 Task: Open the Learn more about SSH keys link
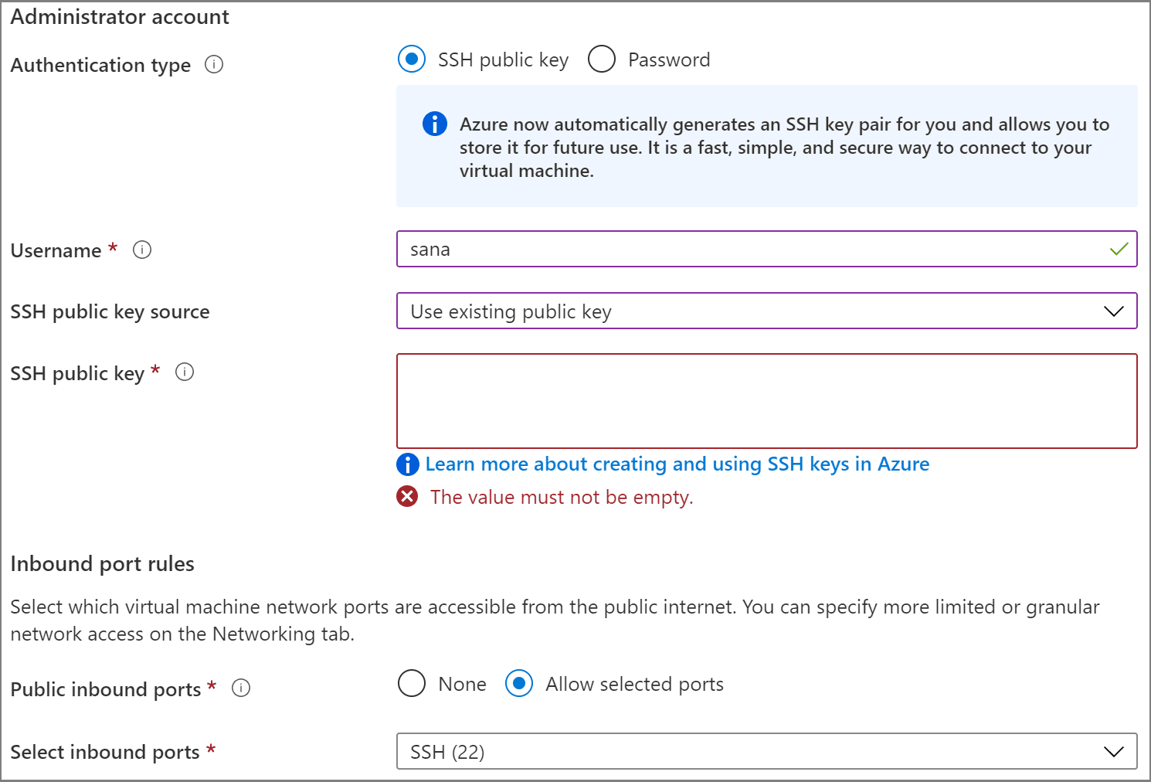[x=677, y=464]
